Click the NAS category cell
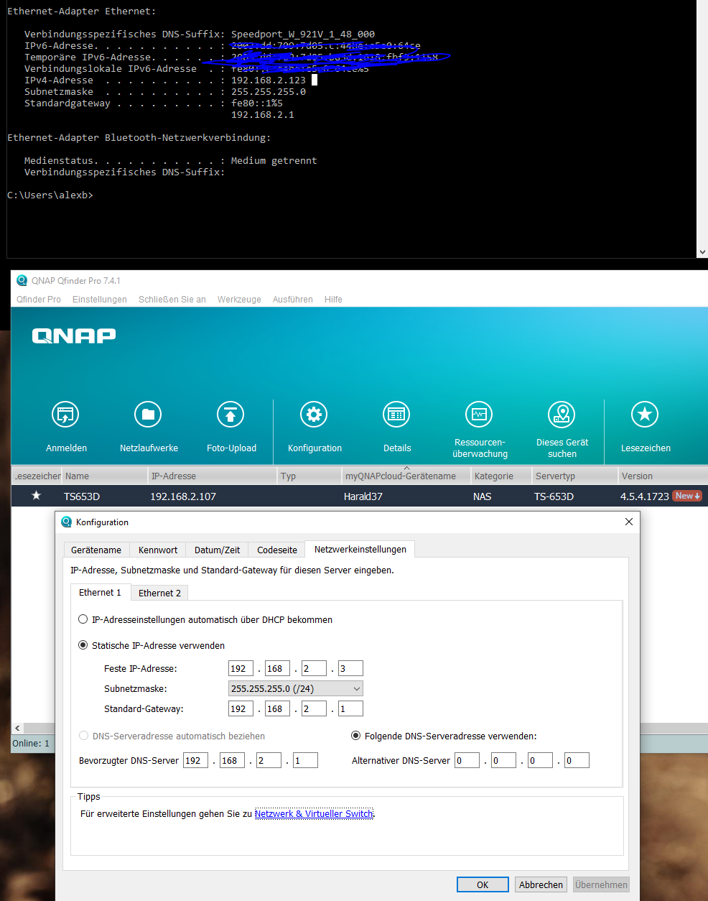Image resolution: width=708 pixels, height=901 pixels. coord(482,496)
